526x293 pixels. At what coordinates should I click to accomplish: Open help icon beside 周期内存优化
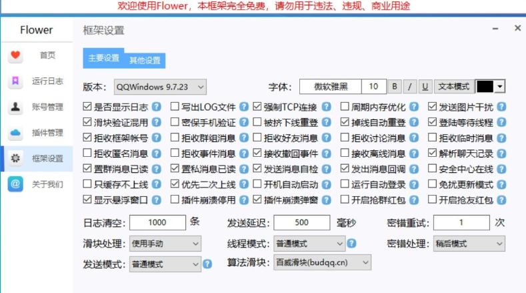point(414,107)
